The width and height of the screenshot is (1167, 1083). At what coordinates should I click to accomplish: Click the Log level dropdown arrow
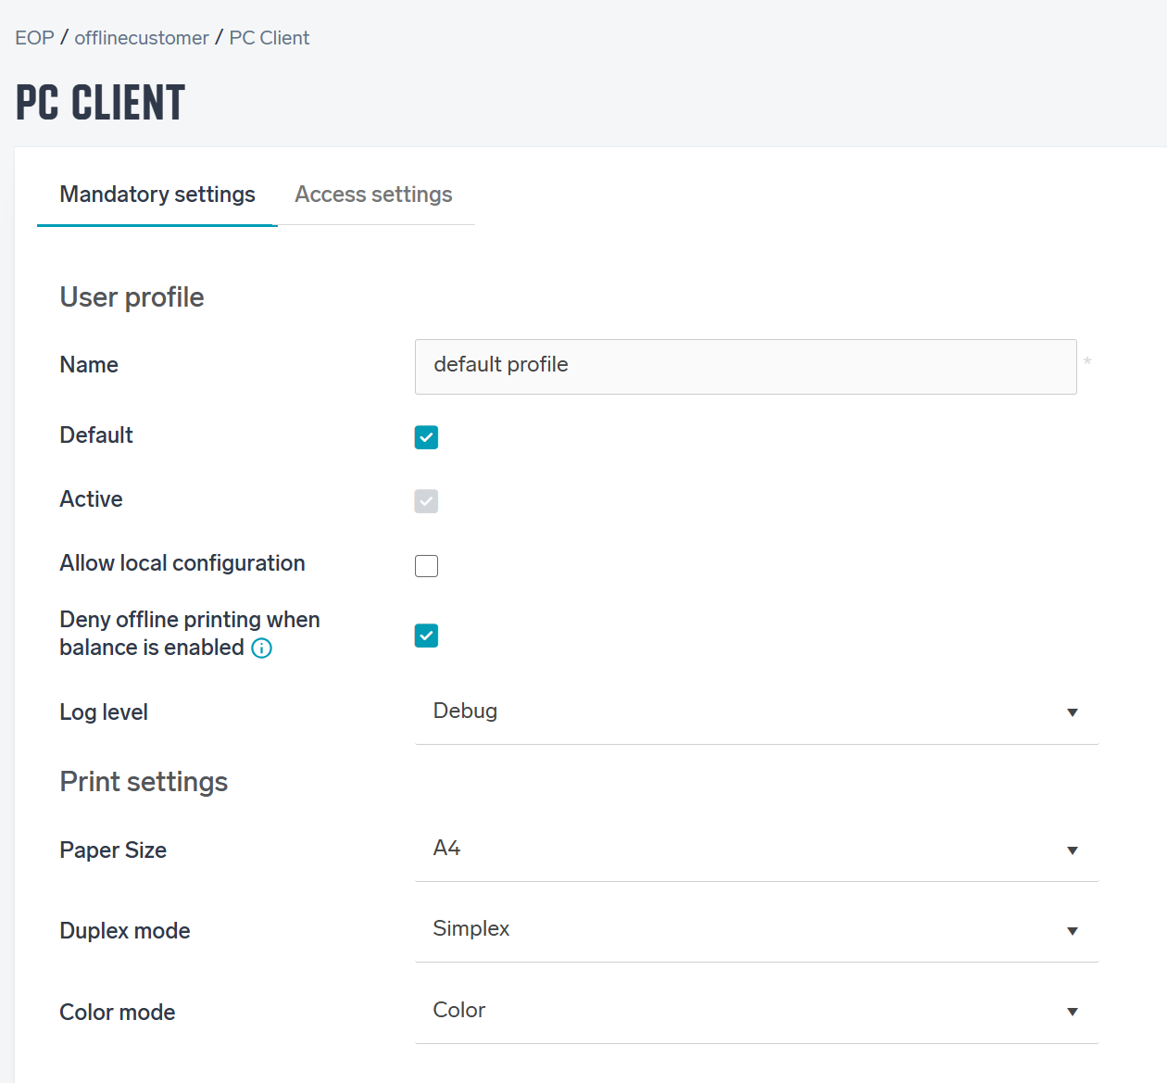coord(1072,712)
